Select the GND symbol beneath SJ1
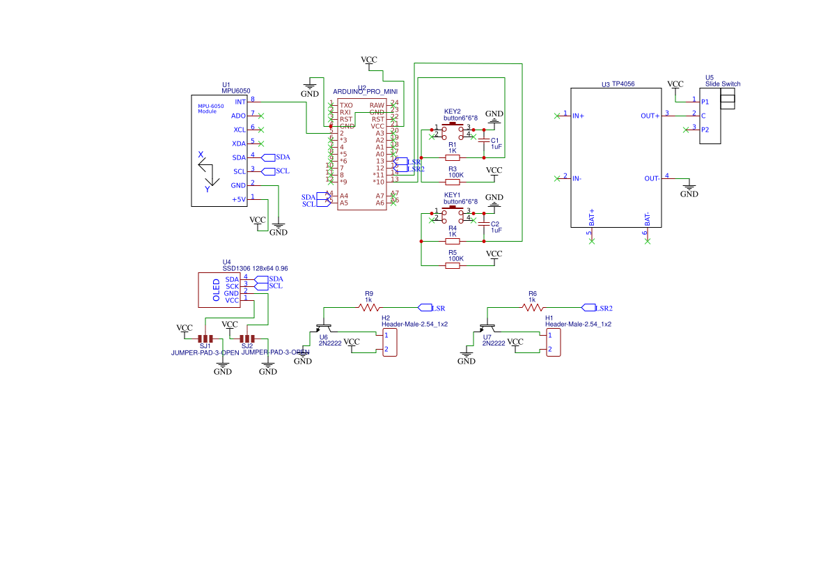The height and width of the screenshot is (576, 814). pyautogui.click(x=223, y=366)
